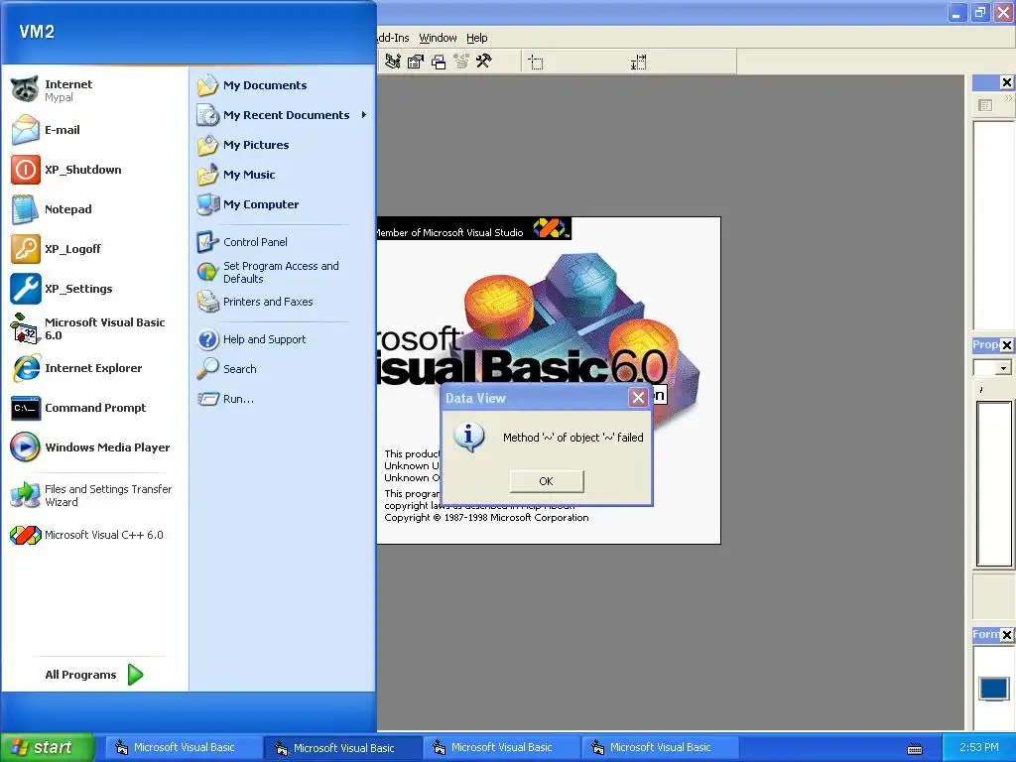
Task: Click the Toolbox hammer-and-wrench toolbar icon
Action: click(484, 62)
